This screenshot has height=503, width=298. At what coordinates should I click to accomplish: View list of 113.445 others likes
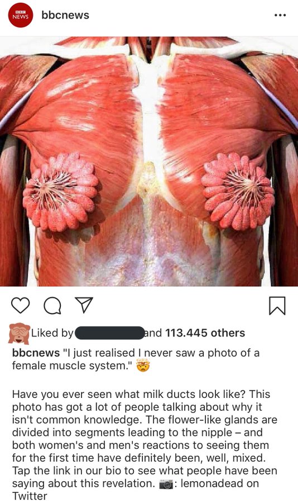[x=205, y=333]
